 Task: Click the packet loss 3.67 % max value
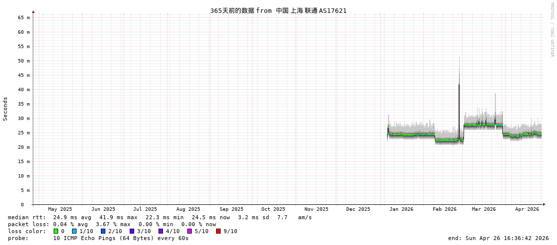tap(113, 224)
